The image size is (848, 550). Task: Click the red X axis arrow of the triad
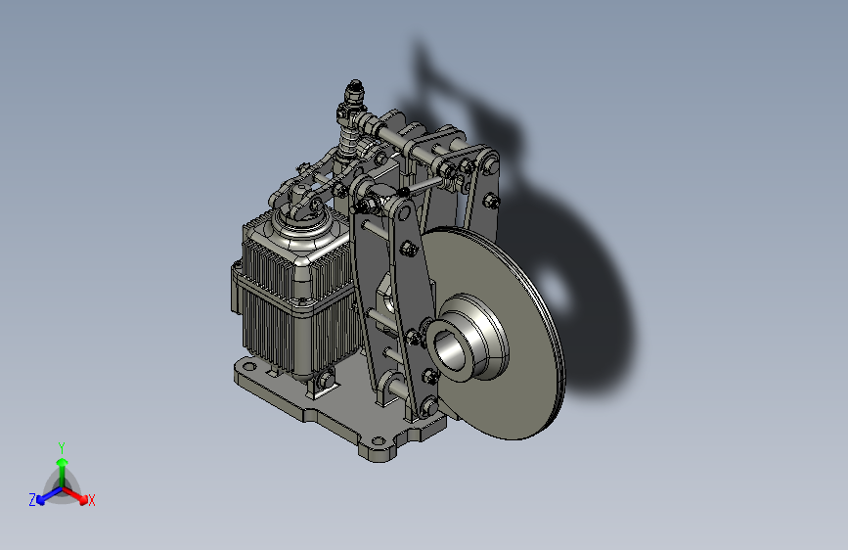tap(75, 495)
